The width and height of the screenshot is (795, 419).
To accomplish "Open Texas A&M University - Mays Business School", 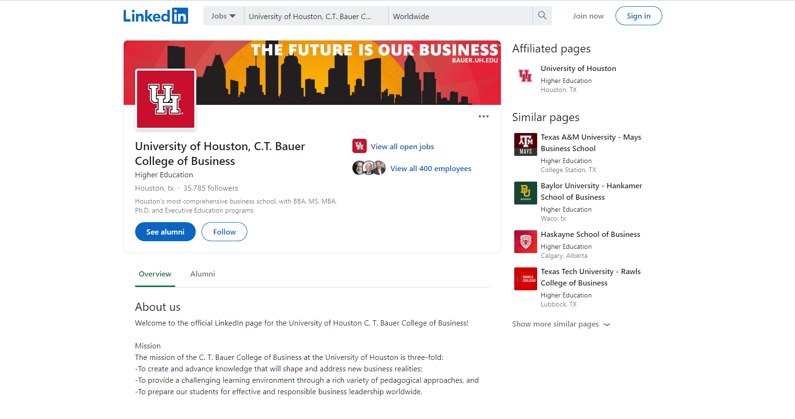I will [x=591, y=143].
